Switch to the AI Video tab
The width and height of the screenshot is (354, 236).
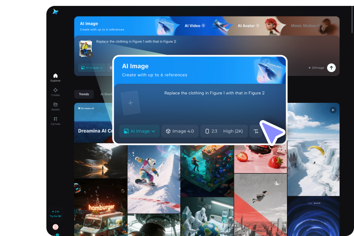194,26
